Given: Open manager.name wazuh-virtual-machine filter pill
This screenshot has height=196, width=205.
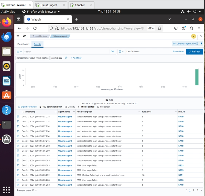Looking at the screenshot, I should [x=32, y=58].
